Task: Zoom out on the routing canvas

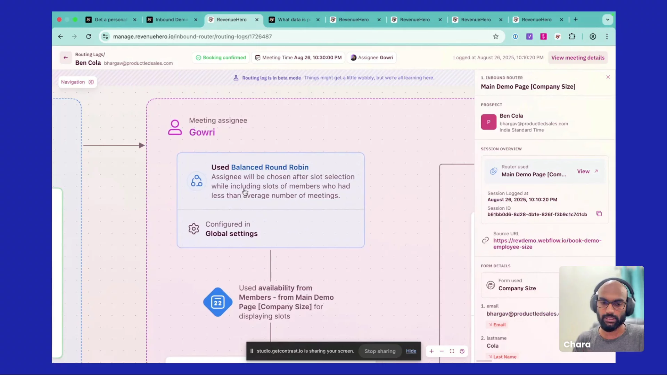Action: pyautogui.click(x=442, y=351)
